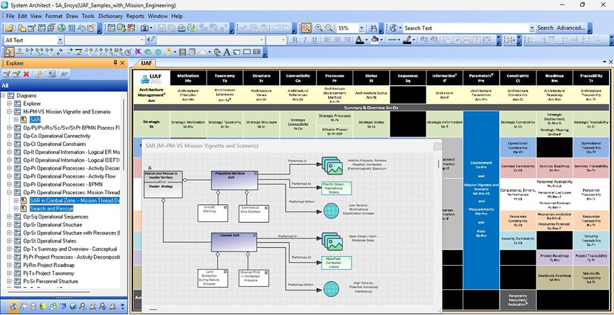This screenshot has width=614, height=315.
Task: Open the fill color paint bucket dropdown arrow
Action: (x=382, y=40)
